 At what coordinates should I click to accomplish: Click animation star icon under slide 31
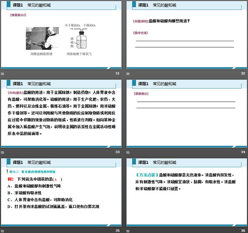[2, 74]
